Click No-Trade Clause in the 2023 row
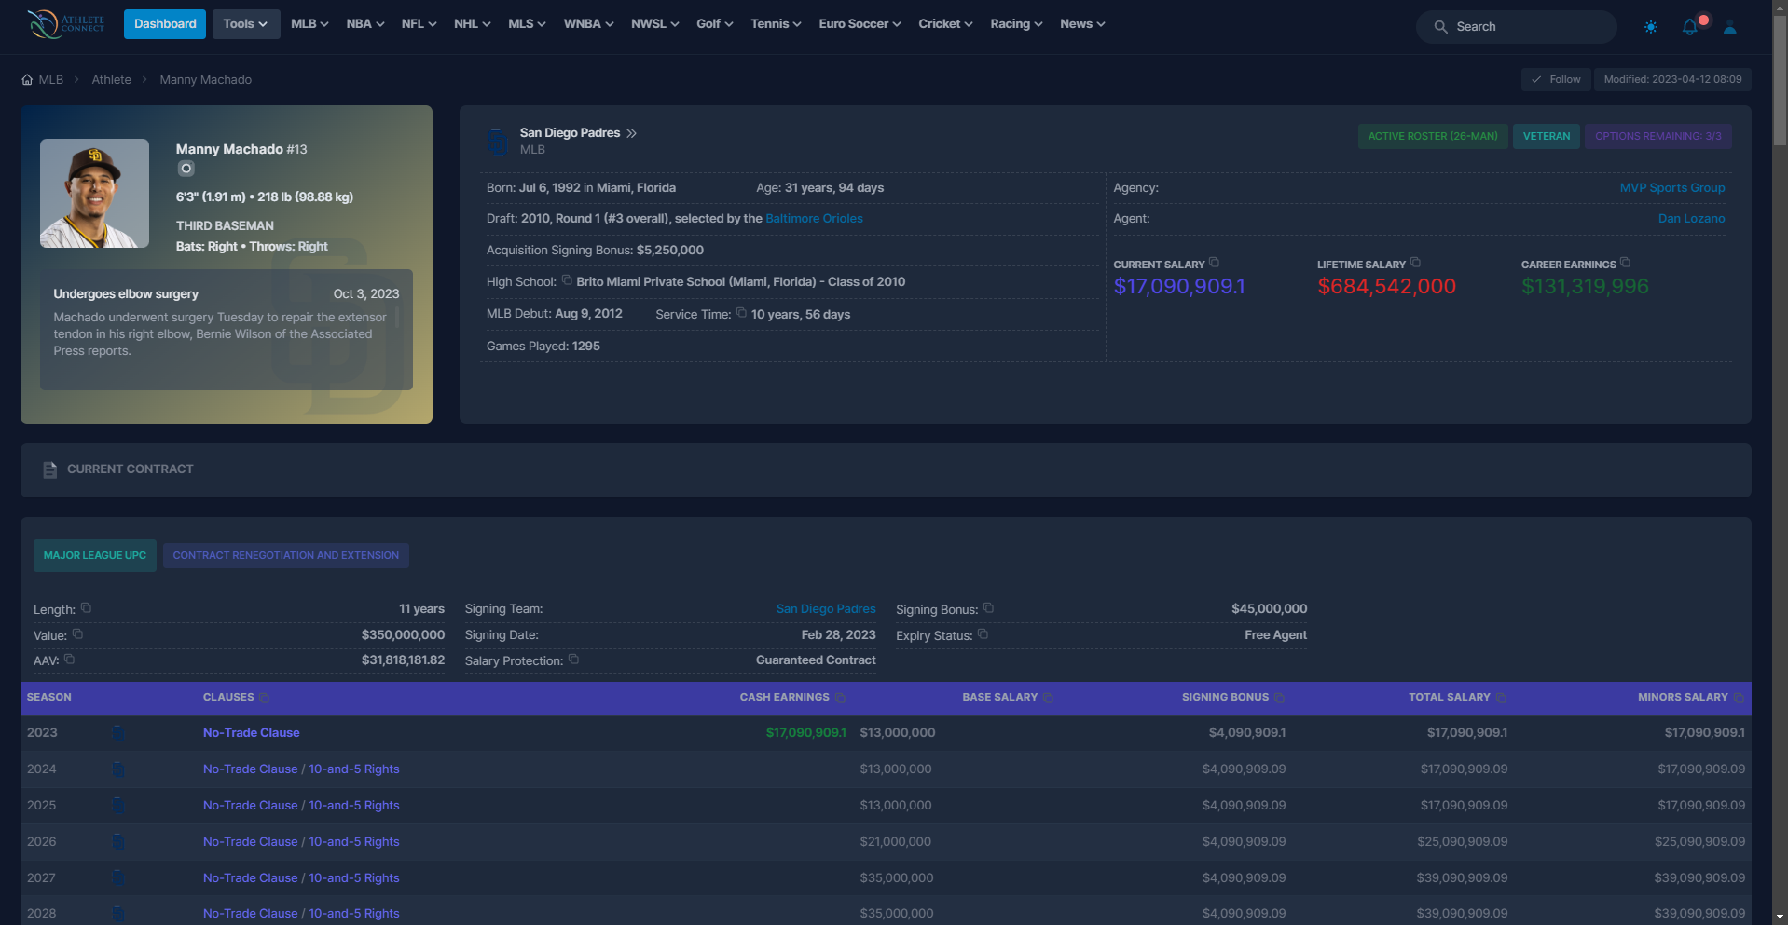This screenshot has width=1788, height=925. (x=252, y=733)
